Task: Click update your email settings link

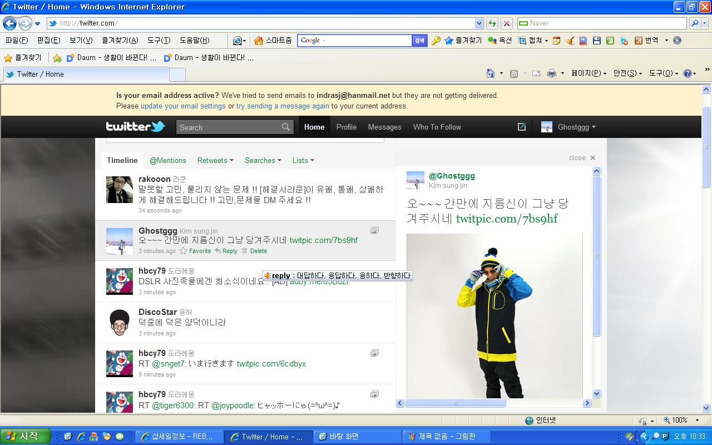Action: (183, 106)
